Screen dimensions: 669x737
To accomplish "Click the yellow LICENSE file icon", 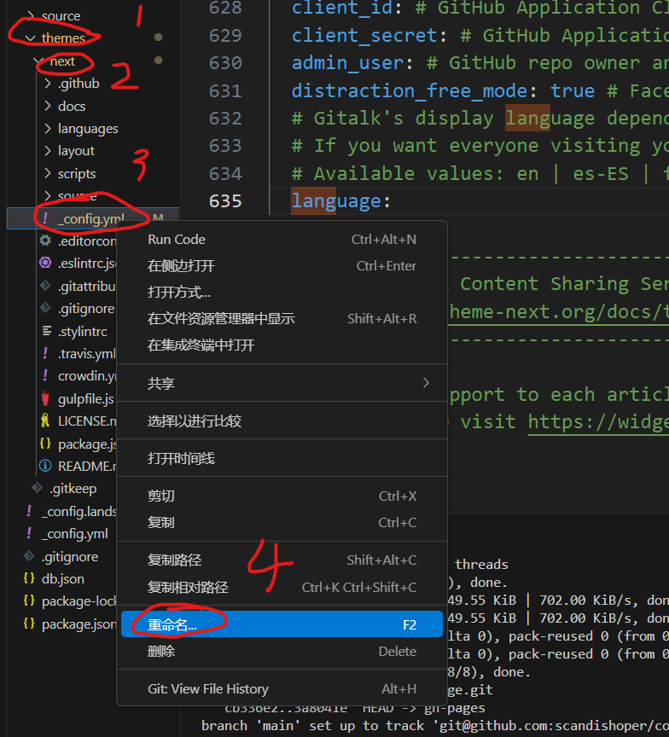I will (45, 421).
